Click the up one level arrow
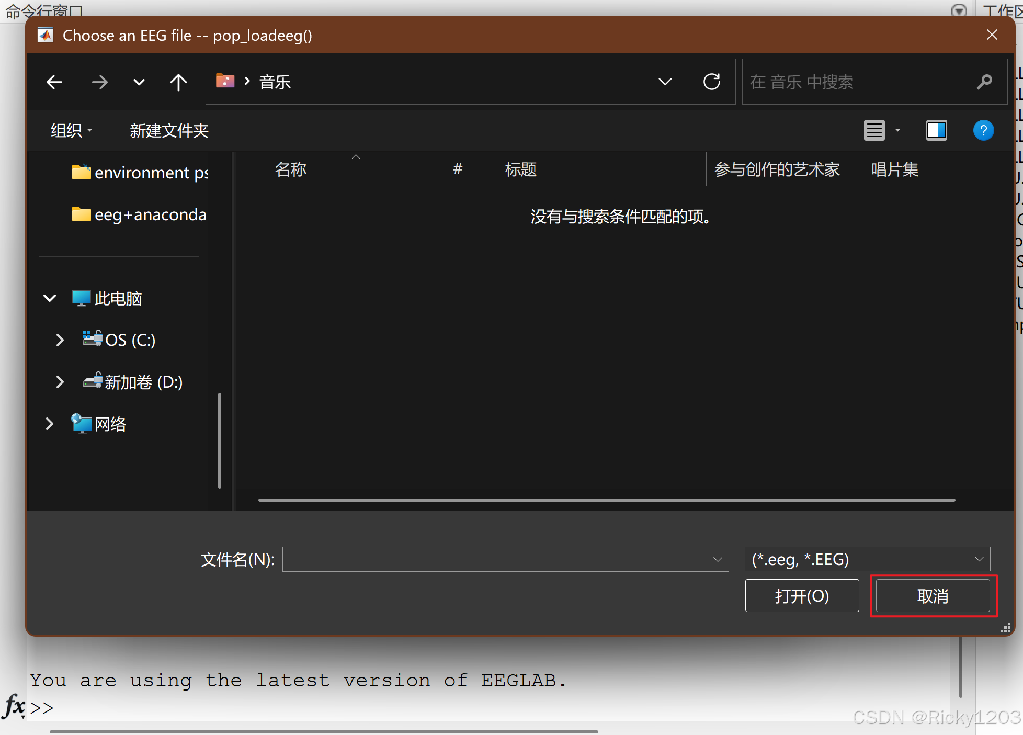 pos(178,82)
